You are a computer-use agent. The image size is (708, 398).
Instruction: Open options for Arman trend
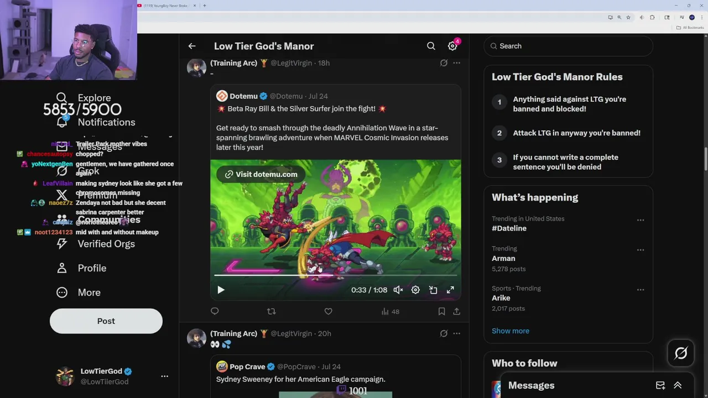[641, 250]
